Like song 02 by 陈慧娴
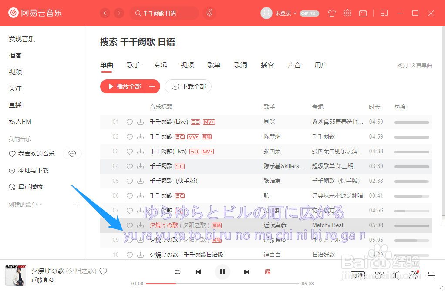 pos(130,137)
